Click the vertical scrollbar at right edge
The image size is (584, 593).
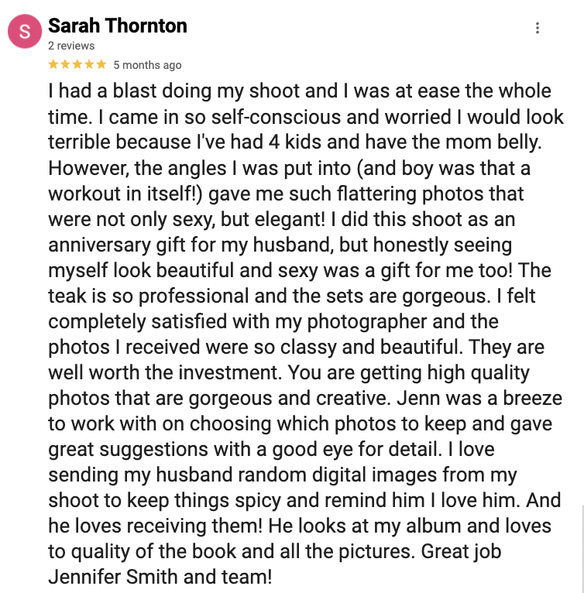(x=582, y=548)
